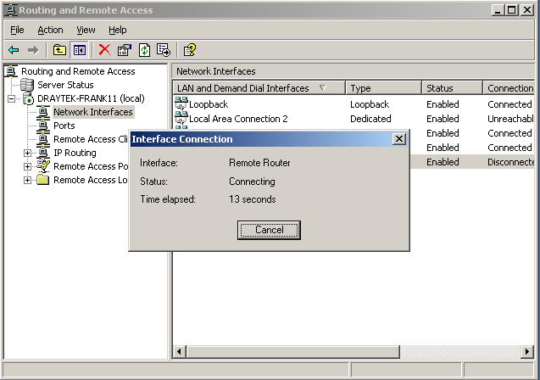Click the Help toolbar icon

click(189, 50)
